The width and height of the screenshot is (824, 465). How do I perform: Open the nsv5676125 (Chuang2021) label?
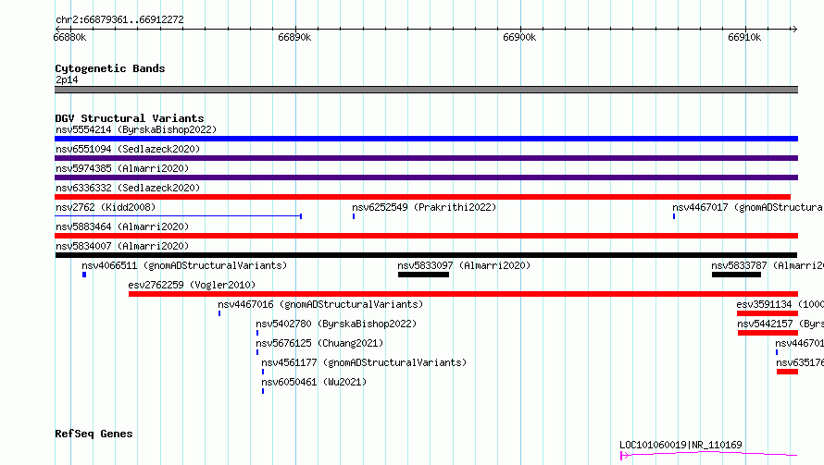[319, 343]
